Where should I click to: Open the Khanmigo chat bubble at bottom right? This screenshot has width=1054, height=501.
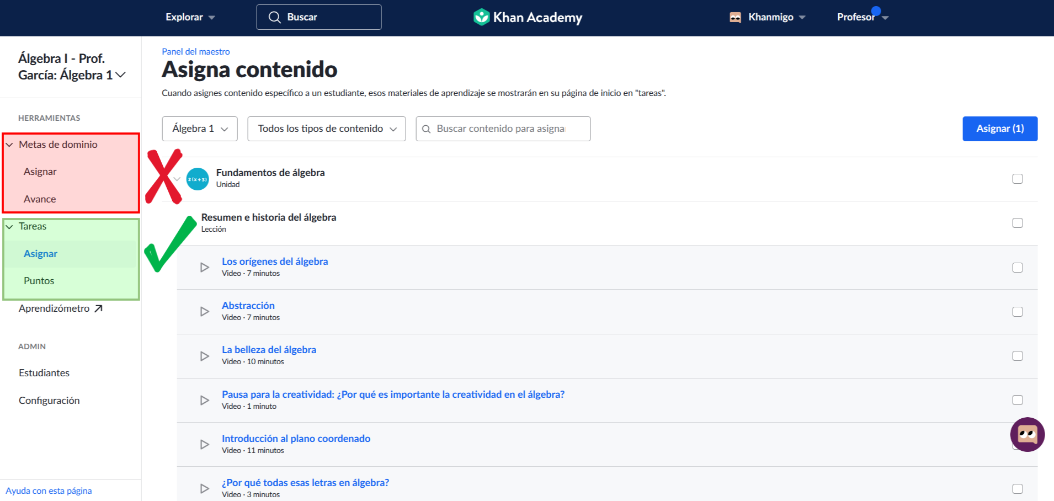coord(1027,435)
